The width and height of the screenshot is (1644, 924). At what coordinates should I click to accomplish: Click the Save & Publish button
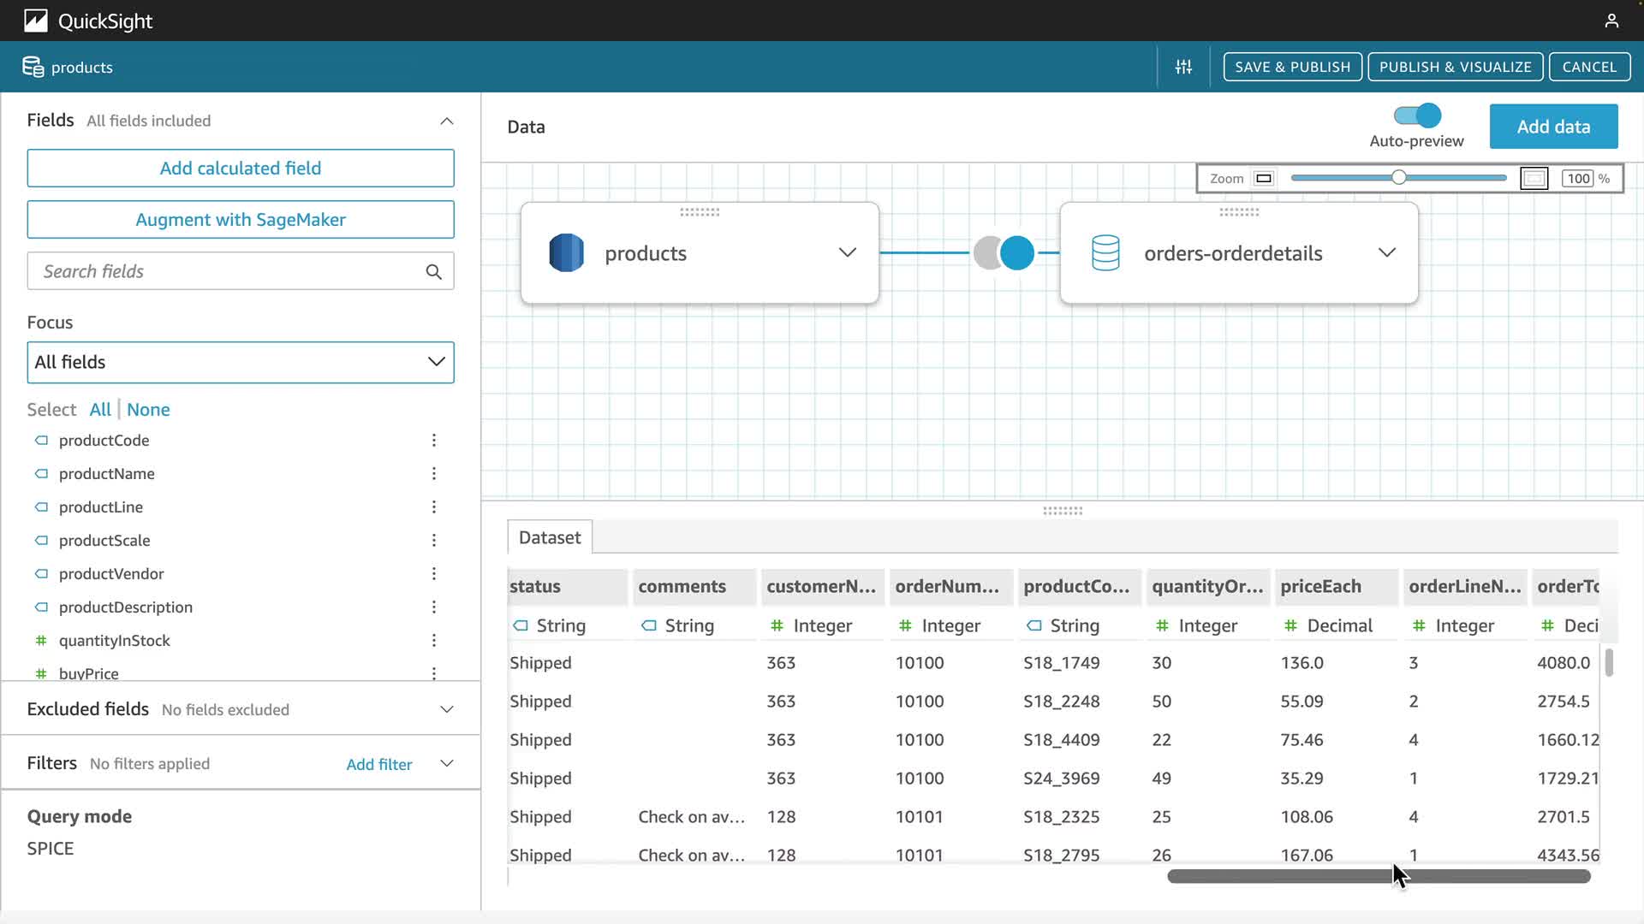[1292, 67]
